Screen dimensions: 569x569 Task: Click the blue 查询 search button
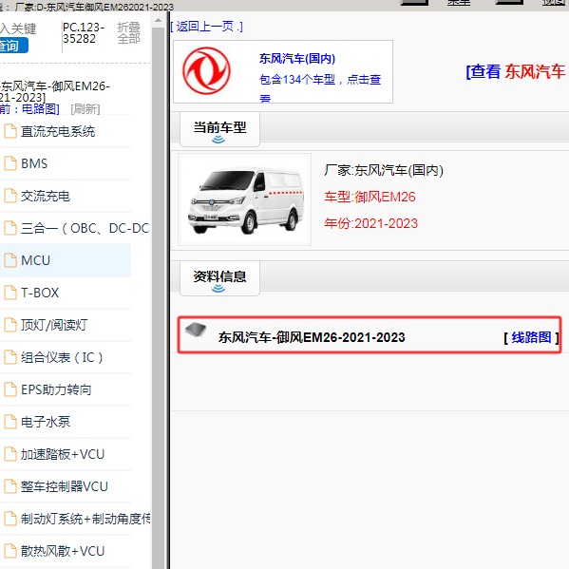tap(13, 46)
